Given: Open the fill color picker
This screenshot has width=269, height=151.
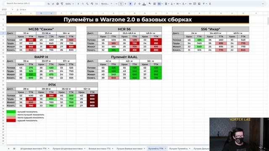Looking at the screenshot, I should 150,4.
